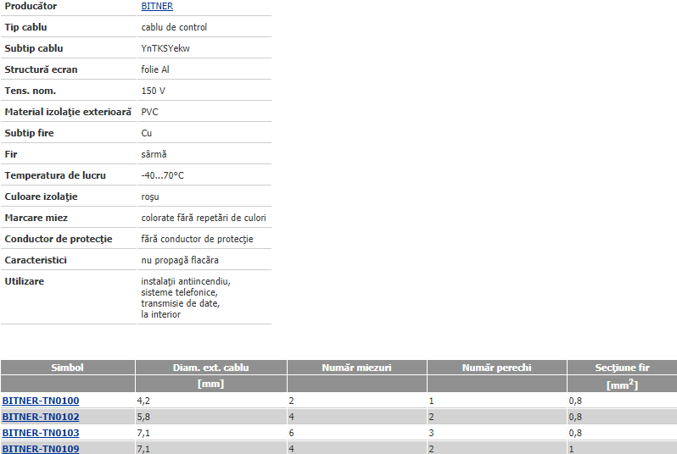The height and width of the screenshot is (454, 677).
Task: Click the 'Material izolaţie exterioară' label
Action: point(68,112)
